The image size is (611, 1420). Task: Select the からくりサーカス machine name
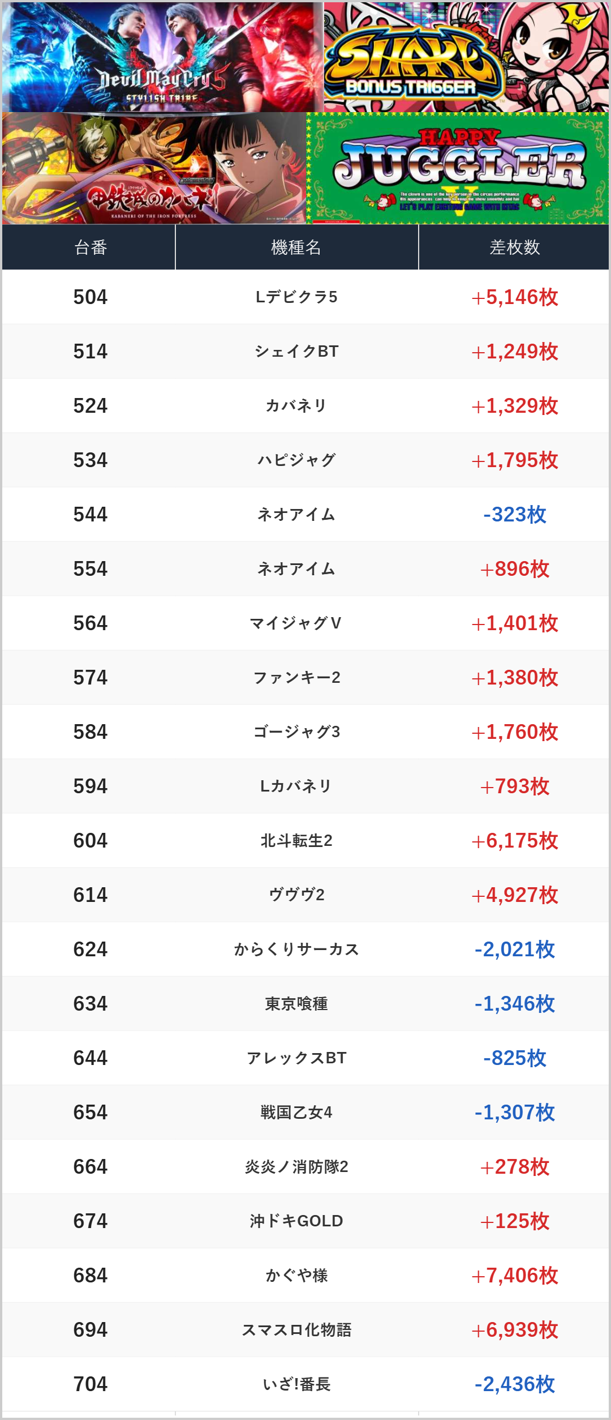[296, 949]
